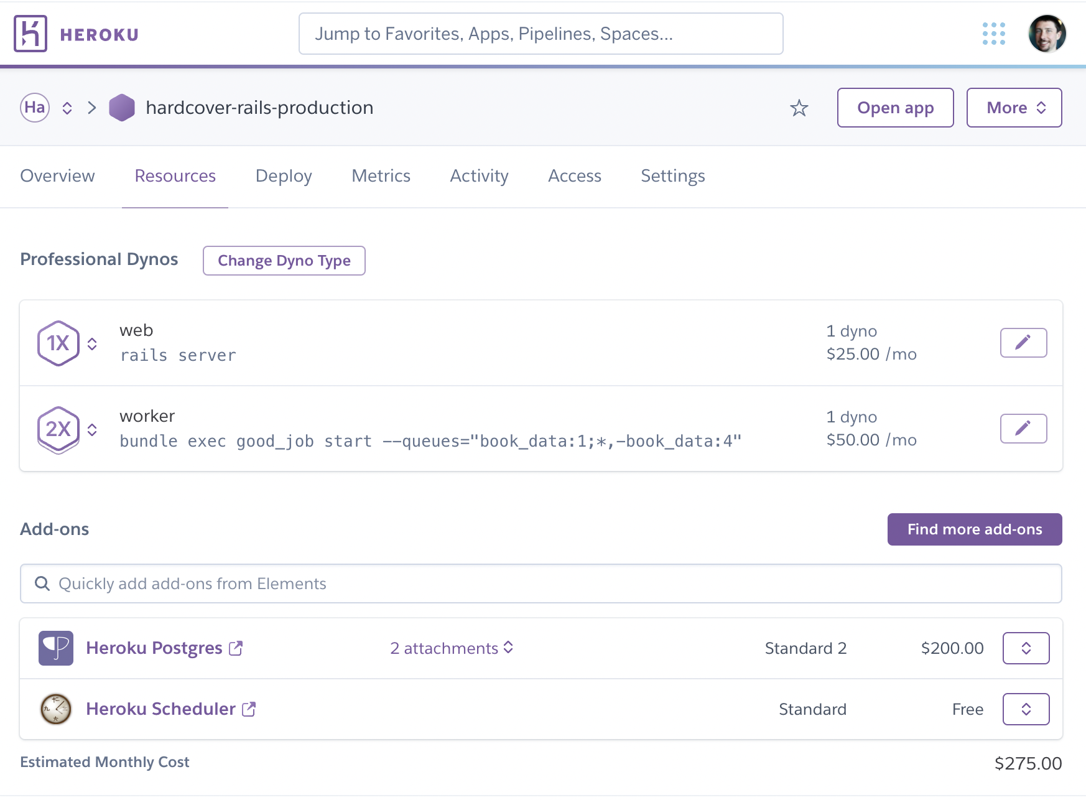Switch to the Settings tab
Screen dimensions: 1086x800
[672, 176]
